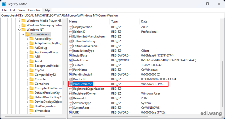Click the folder icon of the DiskDiagnostics key
Screen dimensions: 225x119
[x=31, y=106]
